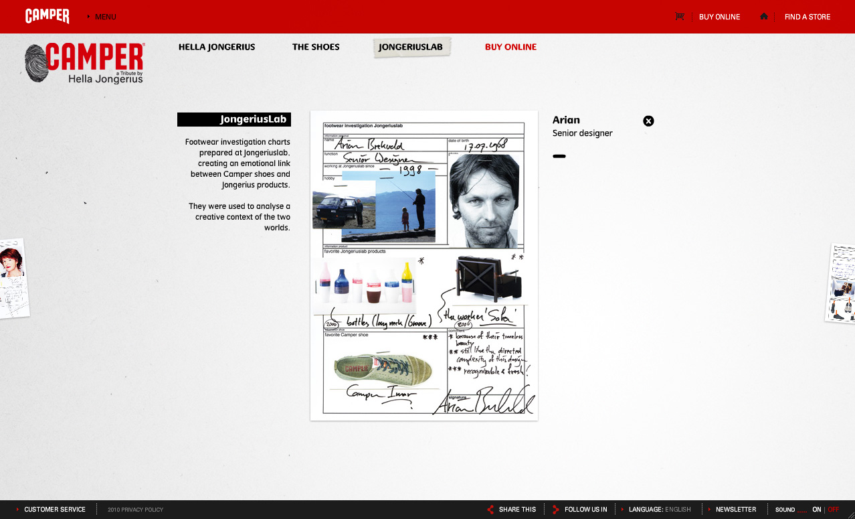Open the SHARE THIS link
Viewport: 855px width, 519px height.
pos(517,510)
